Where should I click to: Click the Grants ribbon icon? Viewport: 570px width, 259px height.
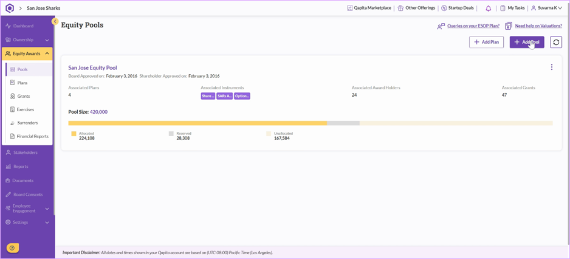13,97
